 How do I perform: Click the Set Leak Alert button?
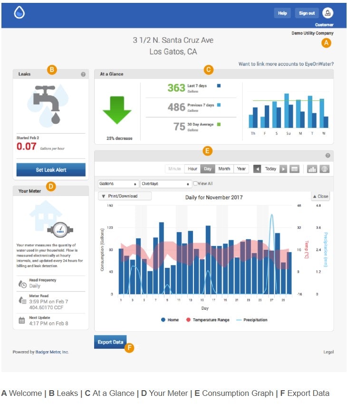(51, 170)
